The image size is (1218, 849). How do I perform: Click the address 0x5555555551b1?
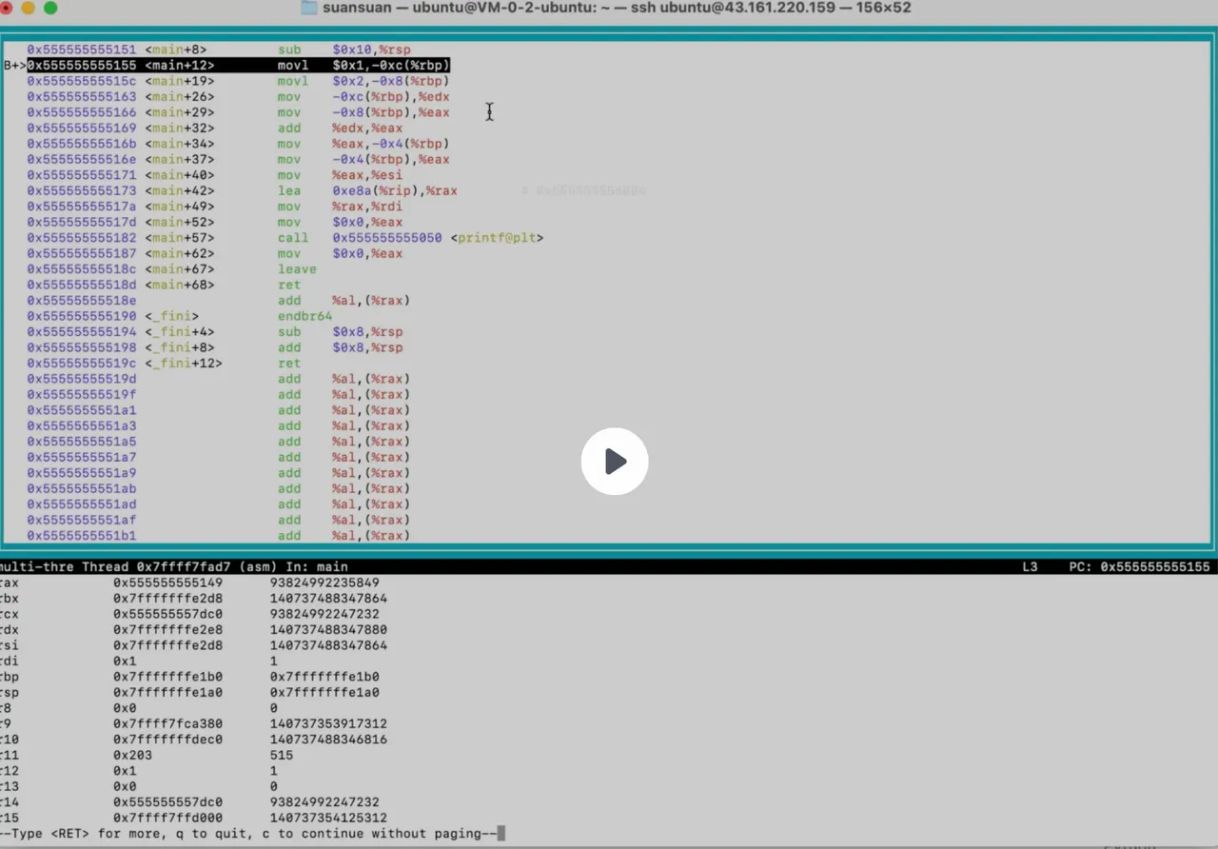(x=82, y=536)
